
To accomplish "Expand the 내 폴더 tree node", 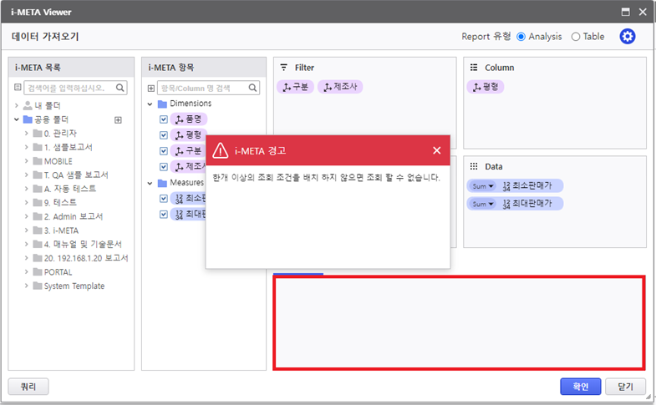I will coord(18,106).
